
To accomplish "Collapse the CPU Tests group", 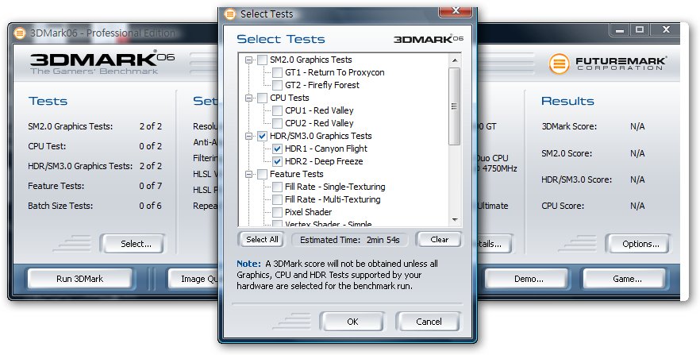I will pyautogui.click(x=249, y=98).
